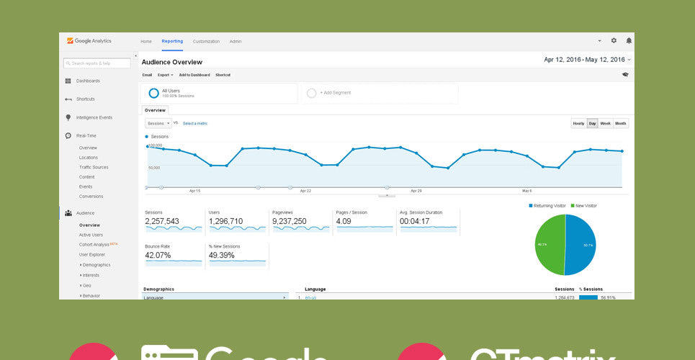
Task: Click the Email button
Action: [x=147, y=75]
